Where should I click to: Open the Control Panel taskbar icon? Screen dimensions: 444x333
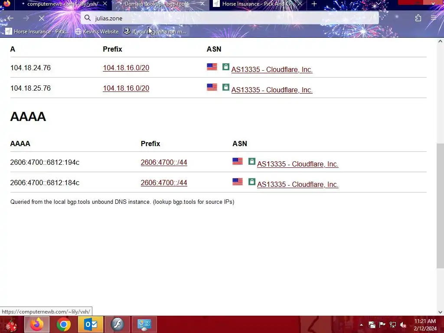coord(144,324)
